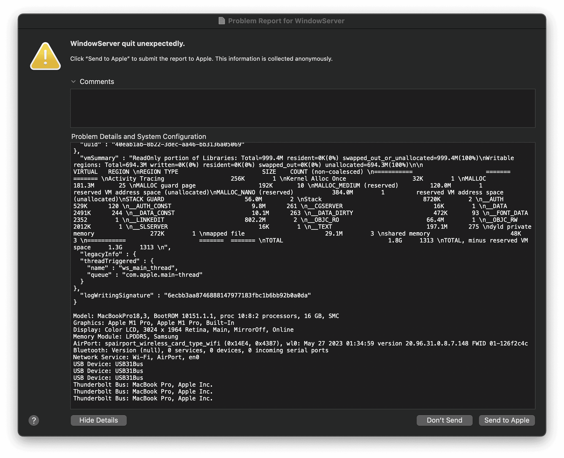Click the Network Service: Wi-Fi entry
Screen dimensions: 564x458
tap(136, 357)
